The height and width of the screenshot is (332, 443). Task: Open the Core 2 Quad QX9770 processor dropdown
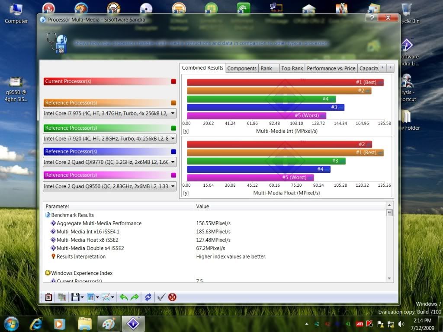(x=109, y=162)
